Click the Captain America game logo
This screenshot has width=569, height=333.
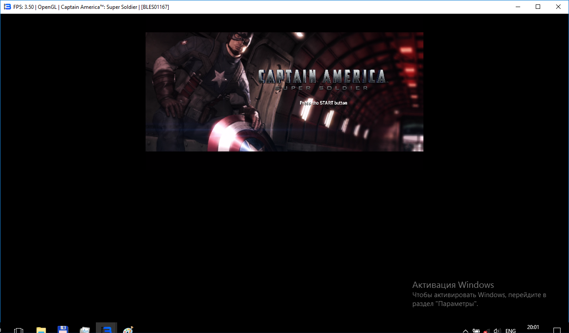(322, 79)
